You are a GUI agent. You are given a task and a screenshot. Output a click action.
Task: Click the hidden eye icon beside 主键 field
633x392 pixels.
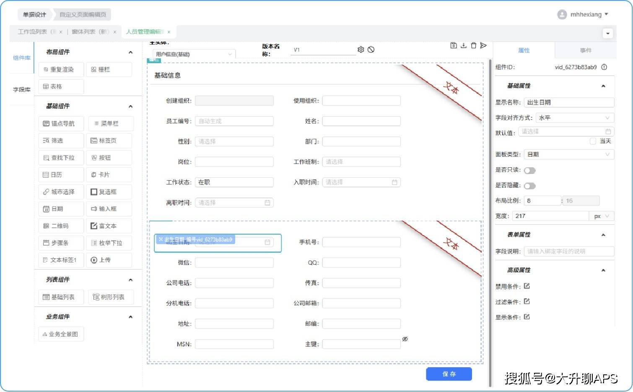(x=405, y=339)
